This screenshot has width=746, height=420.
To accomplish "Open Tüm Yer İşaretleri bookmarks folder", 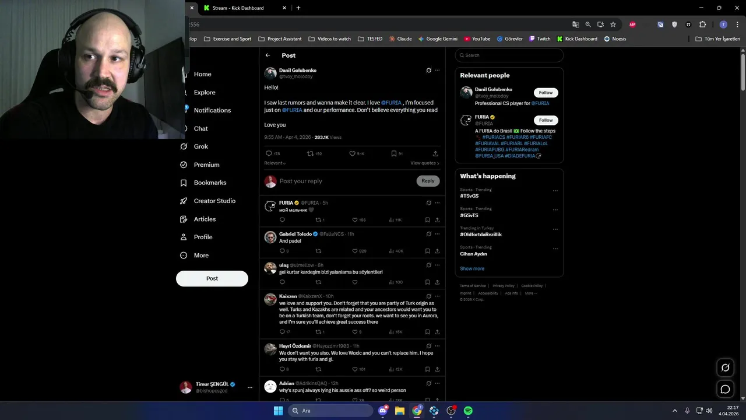I will [718, 38].
